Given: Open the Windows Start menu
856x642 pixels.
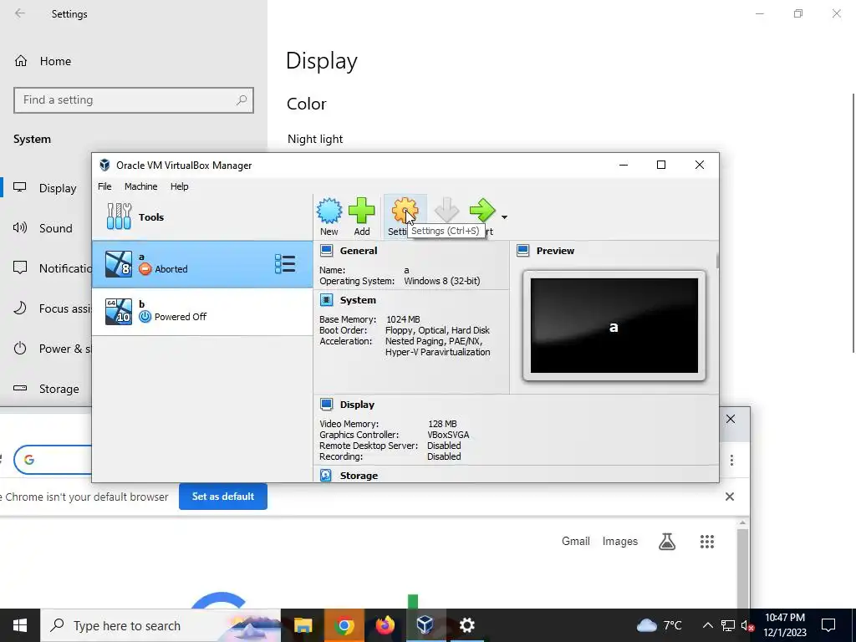Looking at the screenshot, I should tap(20, 625).
